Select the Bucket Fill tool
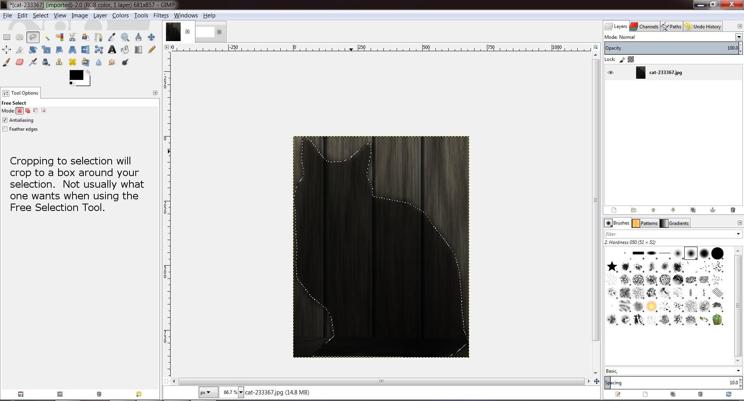This screenshot has height=401, width=744. click(125, 50)
